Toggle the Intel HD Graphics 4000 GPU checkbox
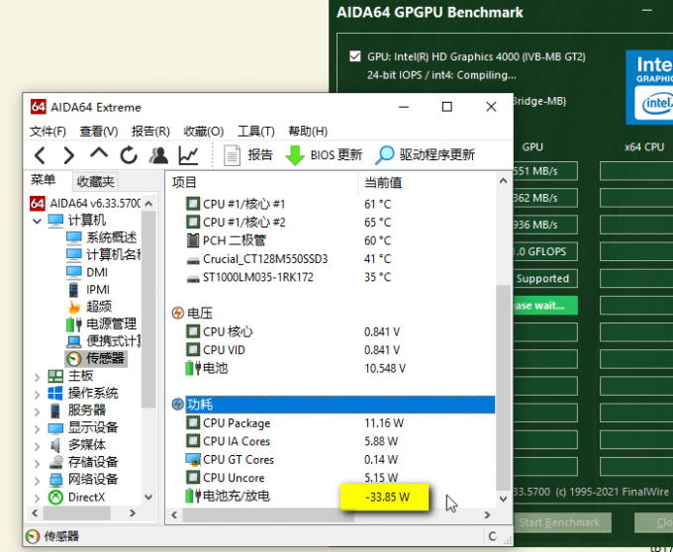The image size is (673, 552). [x=355, y=56]
